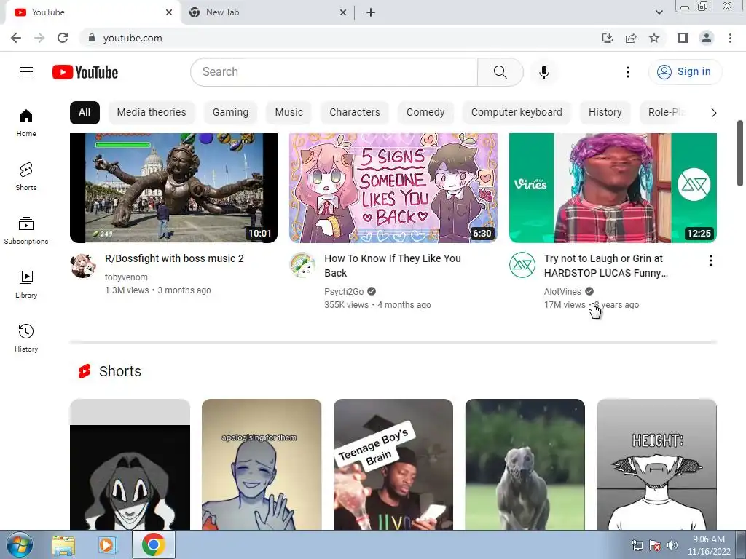Open video title R/Bossfight with boss music 2

click(x=174, y=258)
